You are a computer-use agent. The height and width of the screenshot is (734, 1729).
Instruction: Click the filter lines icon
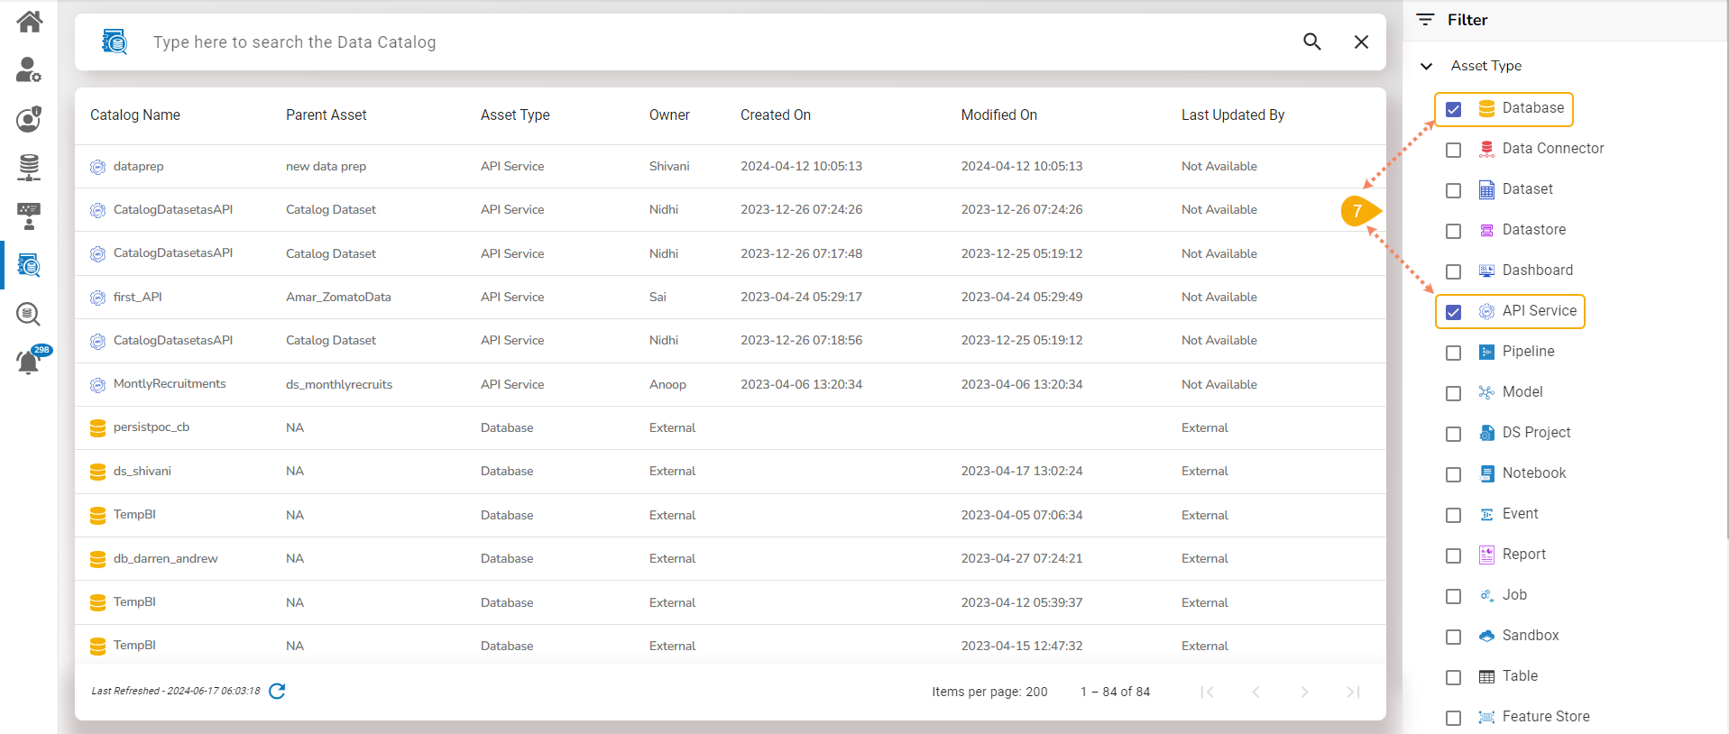coord(1425,19)
